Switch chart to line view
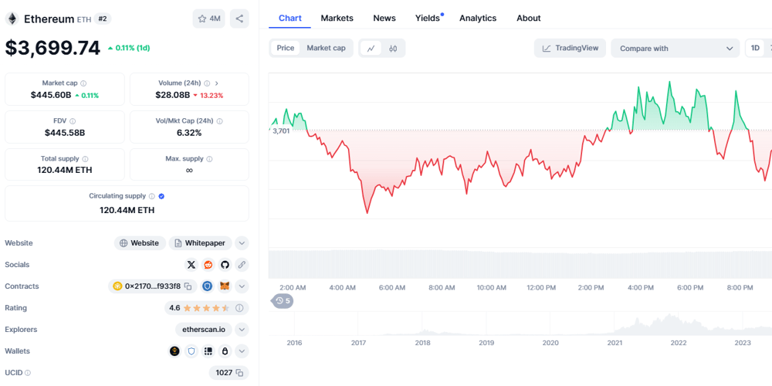 point(371,49)
